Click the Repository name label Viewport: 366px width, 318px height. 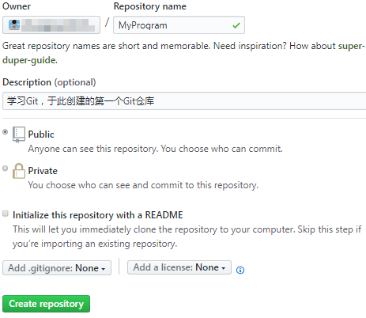coord(149,6)
